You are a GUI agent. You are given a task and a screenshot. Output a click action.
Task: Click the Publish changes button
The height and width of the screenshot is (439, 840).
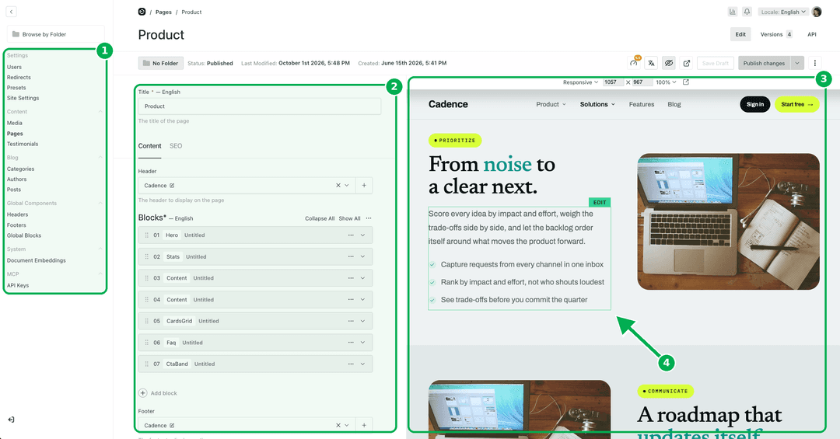click(764, 63)
